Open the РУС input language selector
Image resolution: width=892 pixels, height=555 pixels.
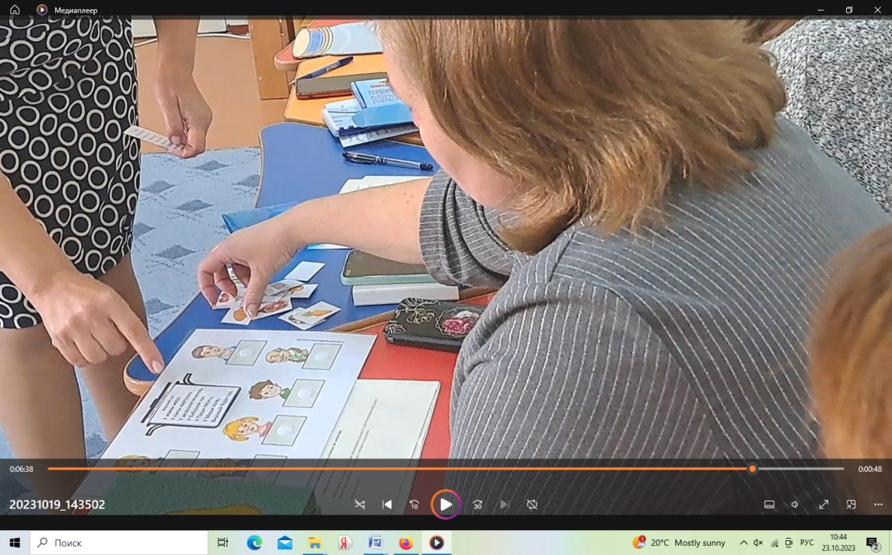point(806,543)
